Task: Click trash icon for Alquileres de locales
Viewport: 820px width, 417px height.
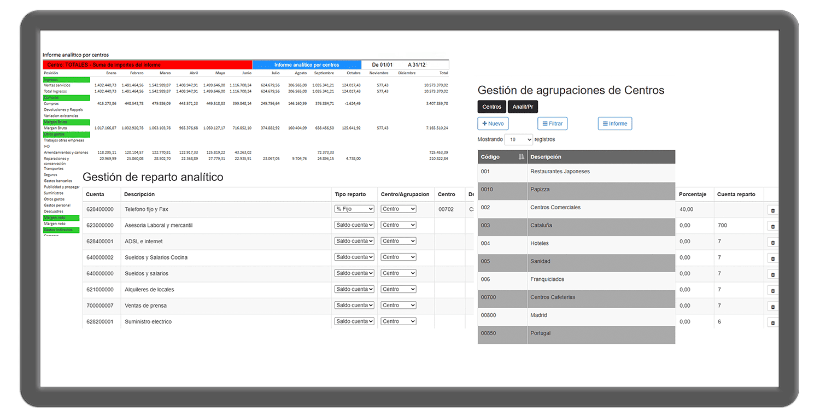Action: 772,290
